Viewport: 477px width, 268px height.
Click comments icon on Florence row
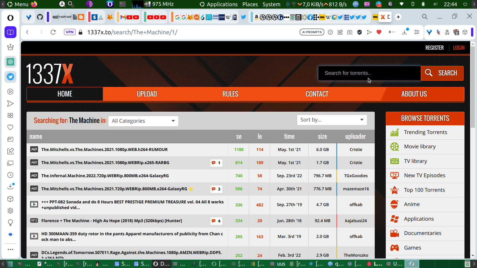(x=216, y=221)
